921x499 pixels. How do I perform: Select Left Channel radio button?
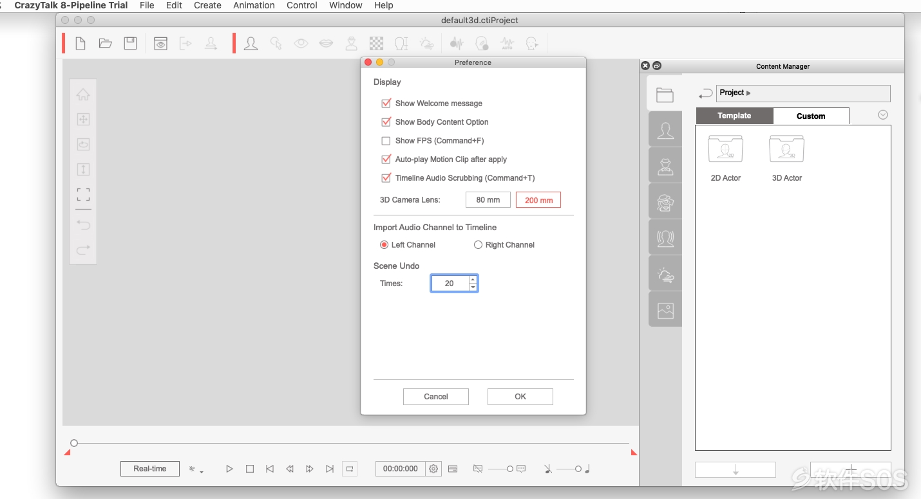(384, 244)
